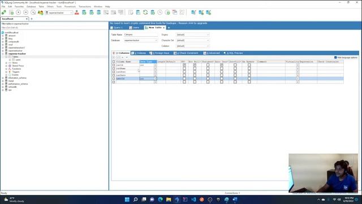Image resolution: width=362 pixels, height=204 pixels.
Task: Click the new query editor toolbar icon
Action: click(x=11, y=12)
